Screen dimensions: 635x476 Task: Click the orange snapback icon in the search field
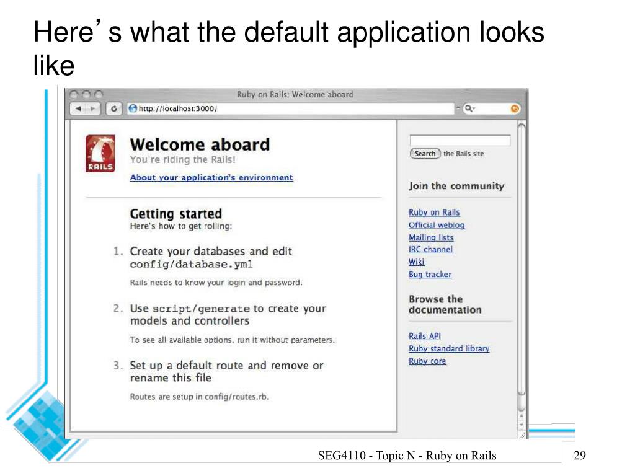click(515, 108)
